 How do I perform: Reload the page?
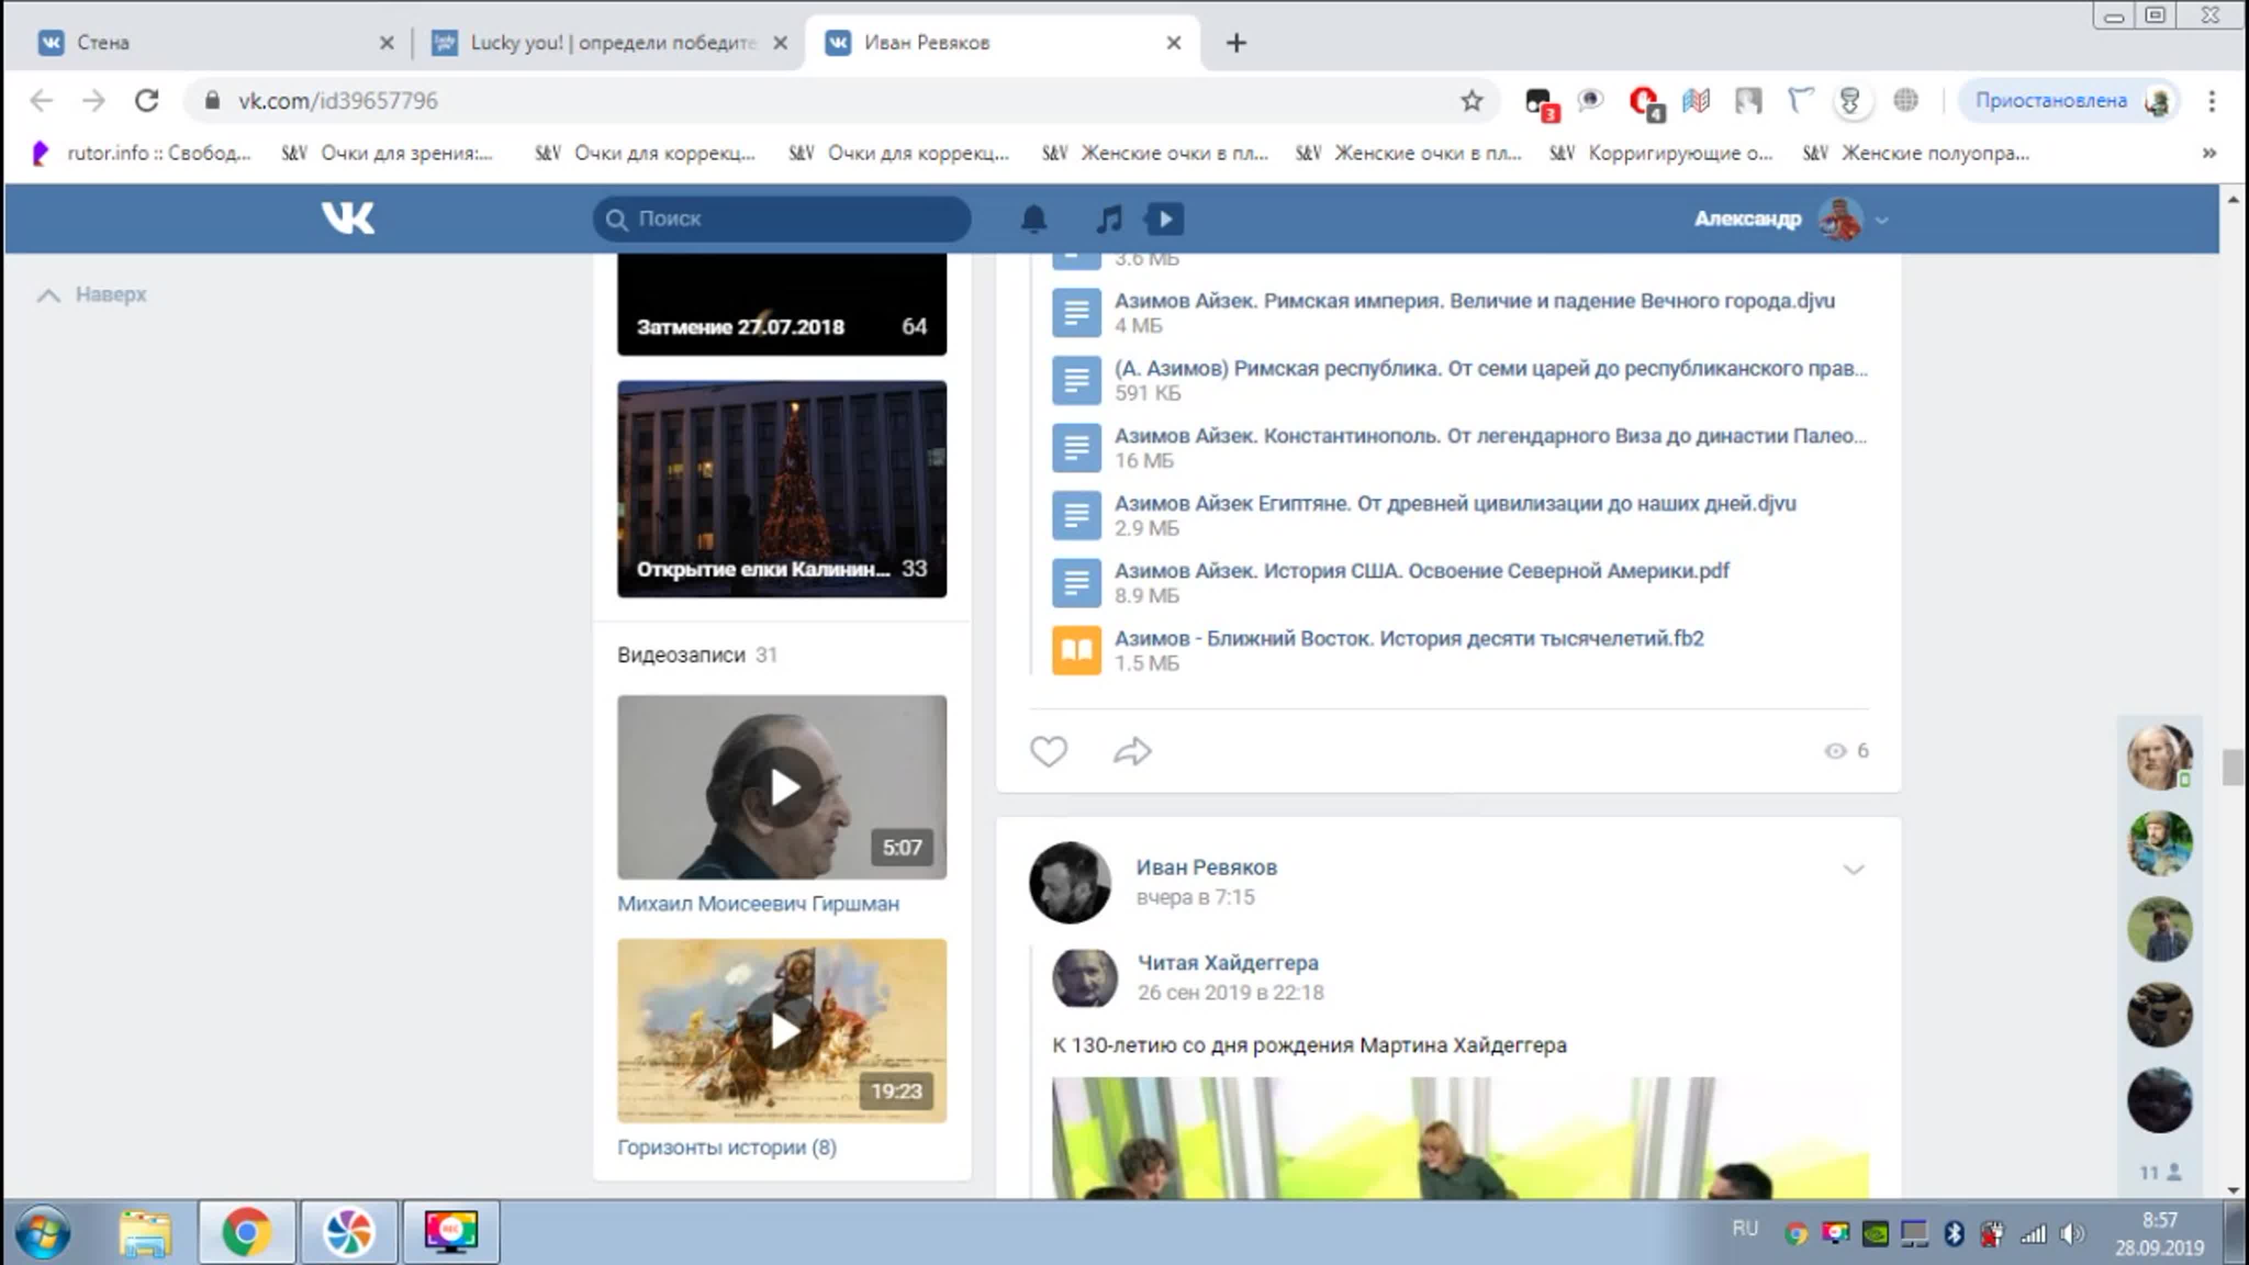(147, 101)
